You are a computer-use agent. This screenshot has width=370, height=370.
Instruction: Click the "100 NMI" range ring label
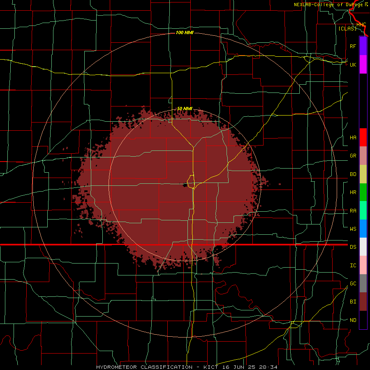click(x=185, y=32)
